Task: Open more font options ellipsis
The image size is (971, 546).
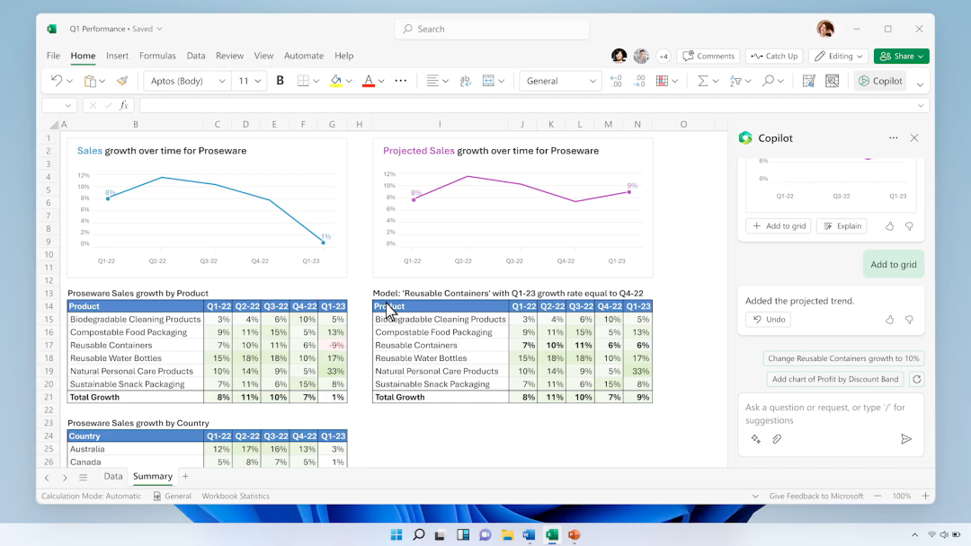Action: click(401, 81)
